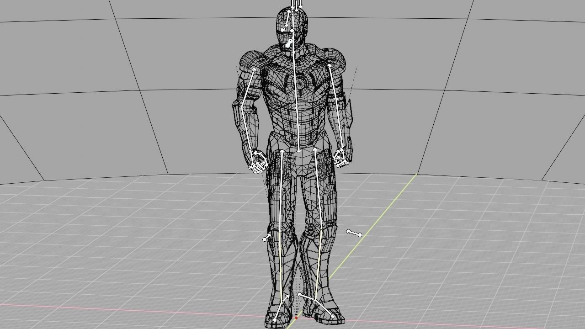Select the spine bone in the torso
This screenshot has height=329, width=585.
point(297,114)
